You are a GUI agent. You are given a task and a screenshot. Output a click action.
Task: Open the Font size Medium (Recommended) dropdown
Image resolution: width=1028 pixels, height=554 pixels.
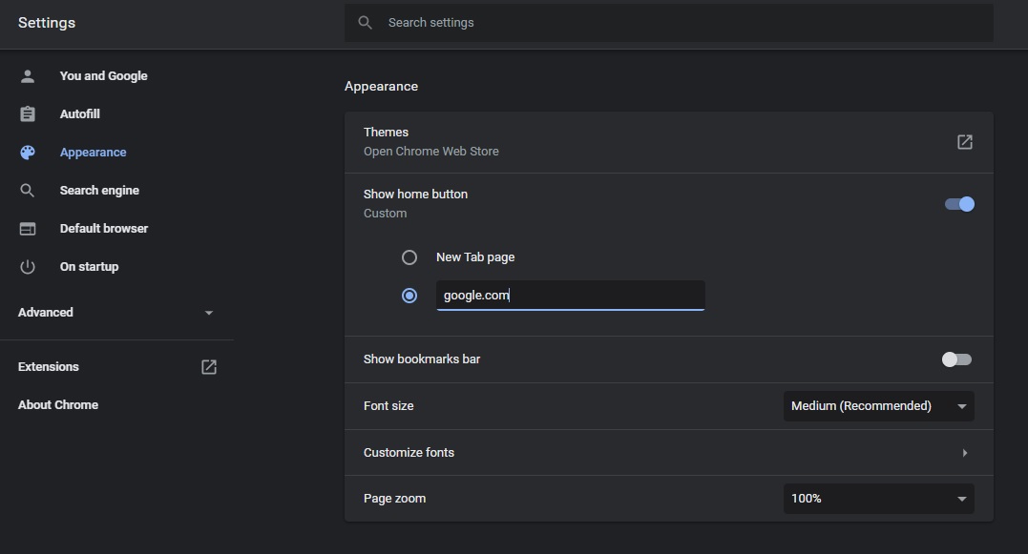pos(878,406)
